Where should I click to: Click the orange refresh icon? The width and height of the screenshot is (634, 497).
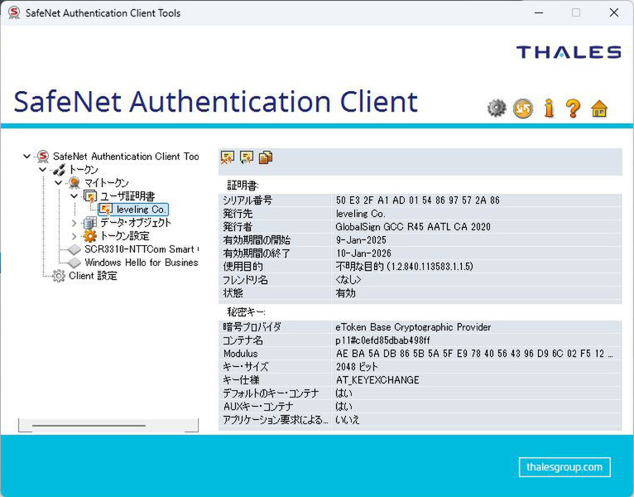coord(523,109)
